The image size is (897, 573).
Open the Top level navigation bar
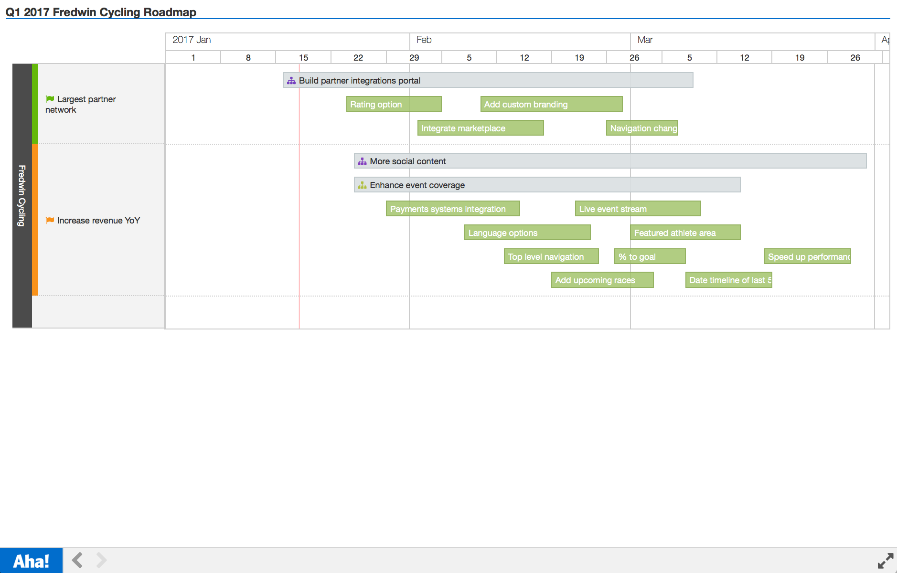click(x=551, y=256)
